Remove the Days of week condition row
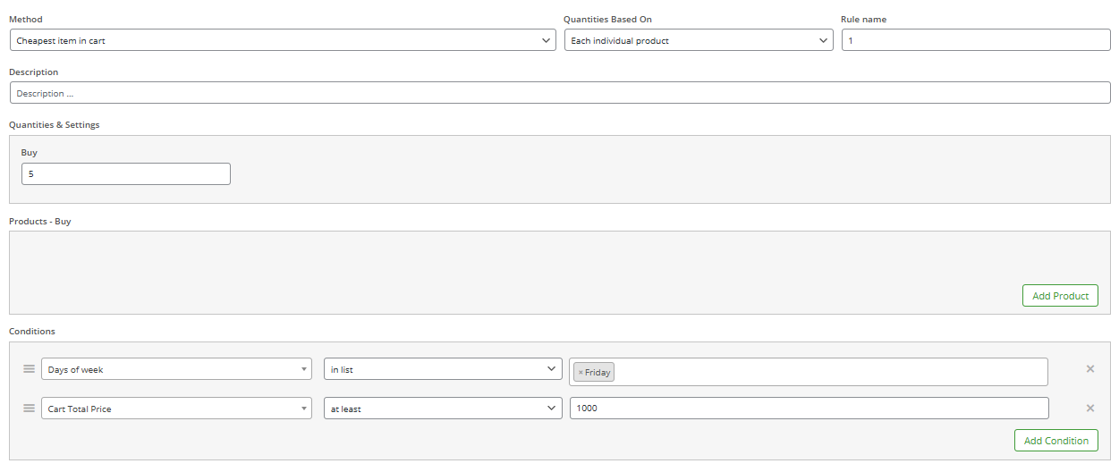Viewport: 1119px width, 472px height. click(1090, 369)
